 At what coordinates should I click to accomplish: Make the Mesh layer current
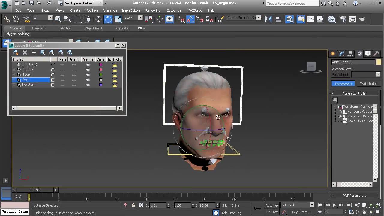[53, 80]
